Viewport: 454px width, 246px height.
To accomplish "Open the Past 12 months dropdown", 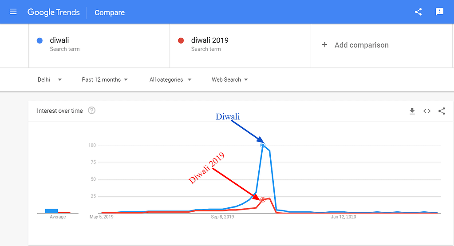I will coord(105,79).
